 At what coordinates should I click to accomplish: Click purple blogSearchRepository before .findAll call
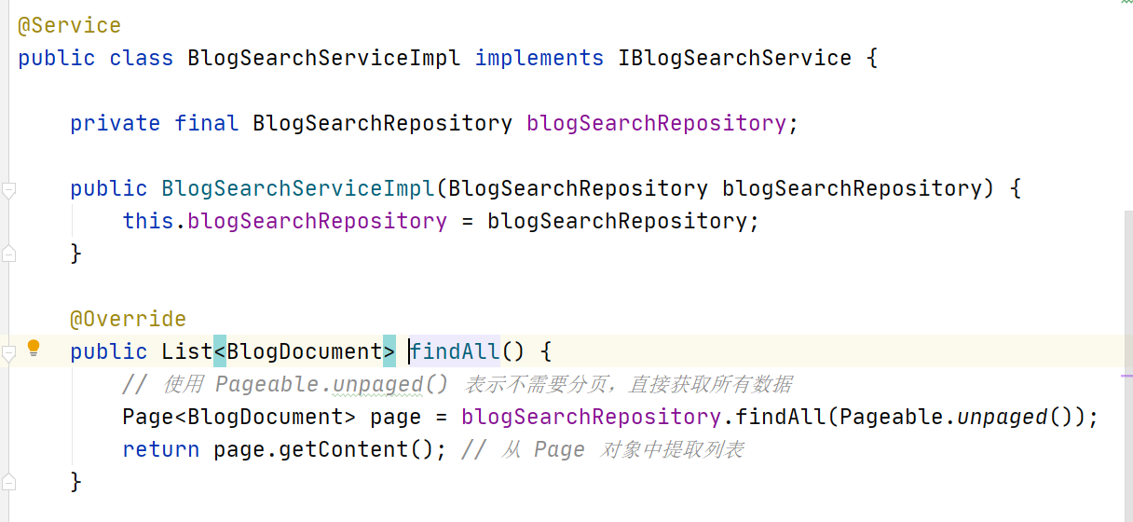click(x=592, y=417)
